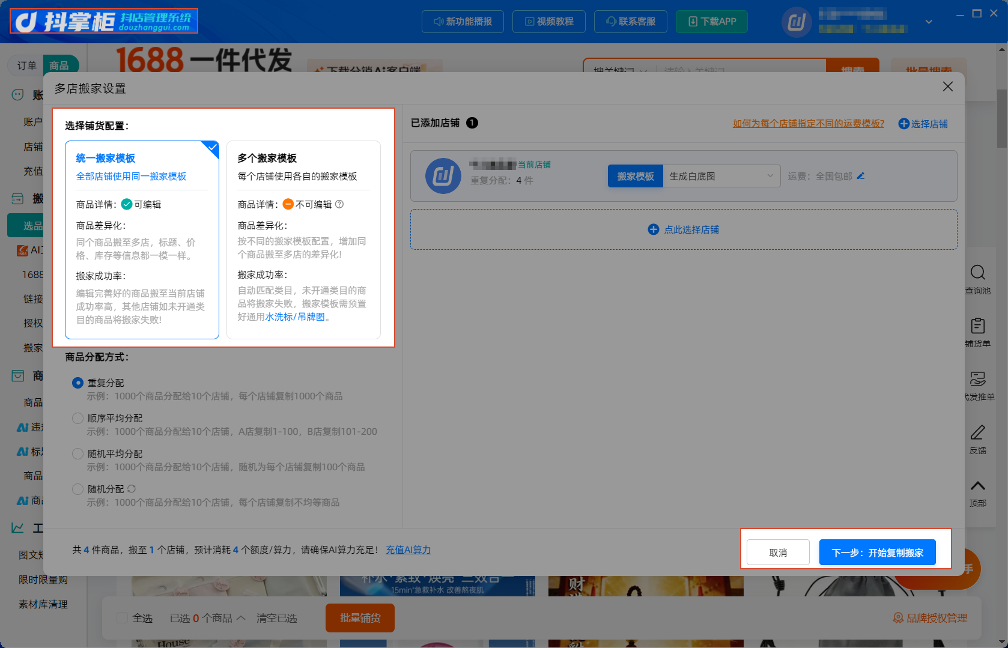Click the info badge beside 已添加店铺
Image resolution: width=1008 pixels, height=648 pixels.
pyautogui.click(x=472, y=123)
